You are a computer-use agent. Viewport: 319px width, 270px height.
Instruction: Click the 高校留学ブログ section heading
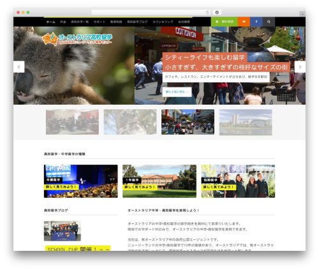point(56,211)
